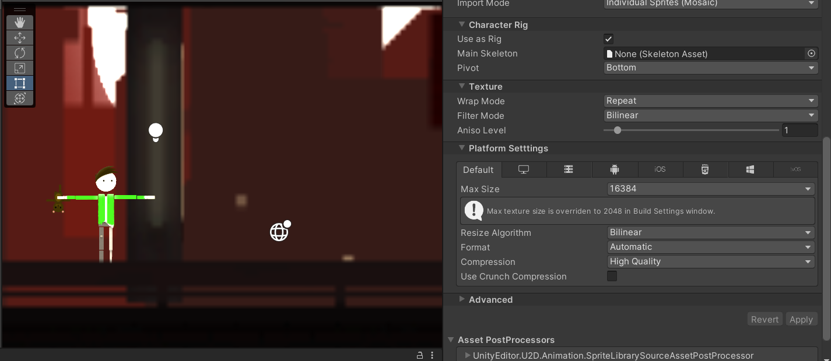Select the Scale tool
This screenshot has width=831, height=361.
tap(19, 68)
